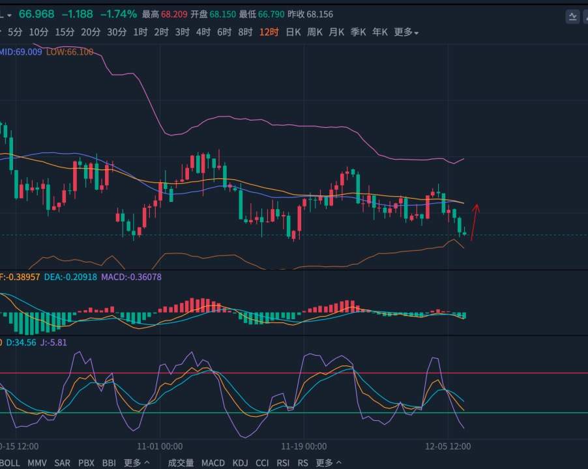
Task: Switch chart to 30分 timeframe
Action: click(117, 32)
